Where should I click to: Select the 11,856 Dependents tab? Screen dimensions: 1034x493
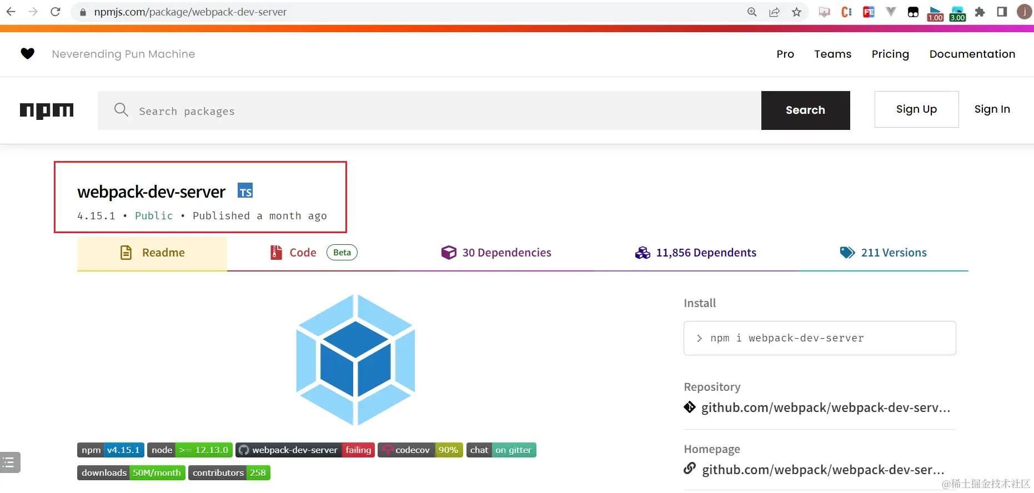(x=695, y=253)
